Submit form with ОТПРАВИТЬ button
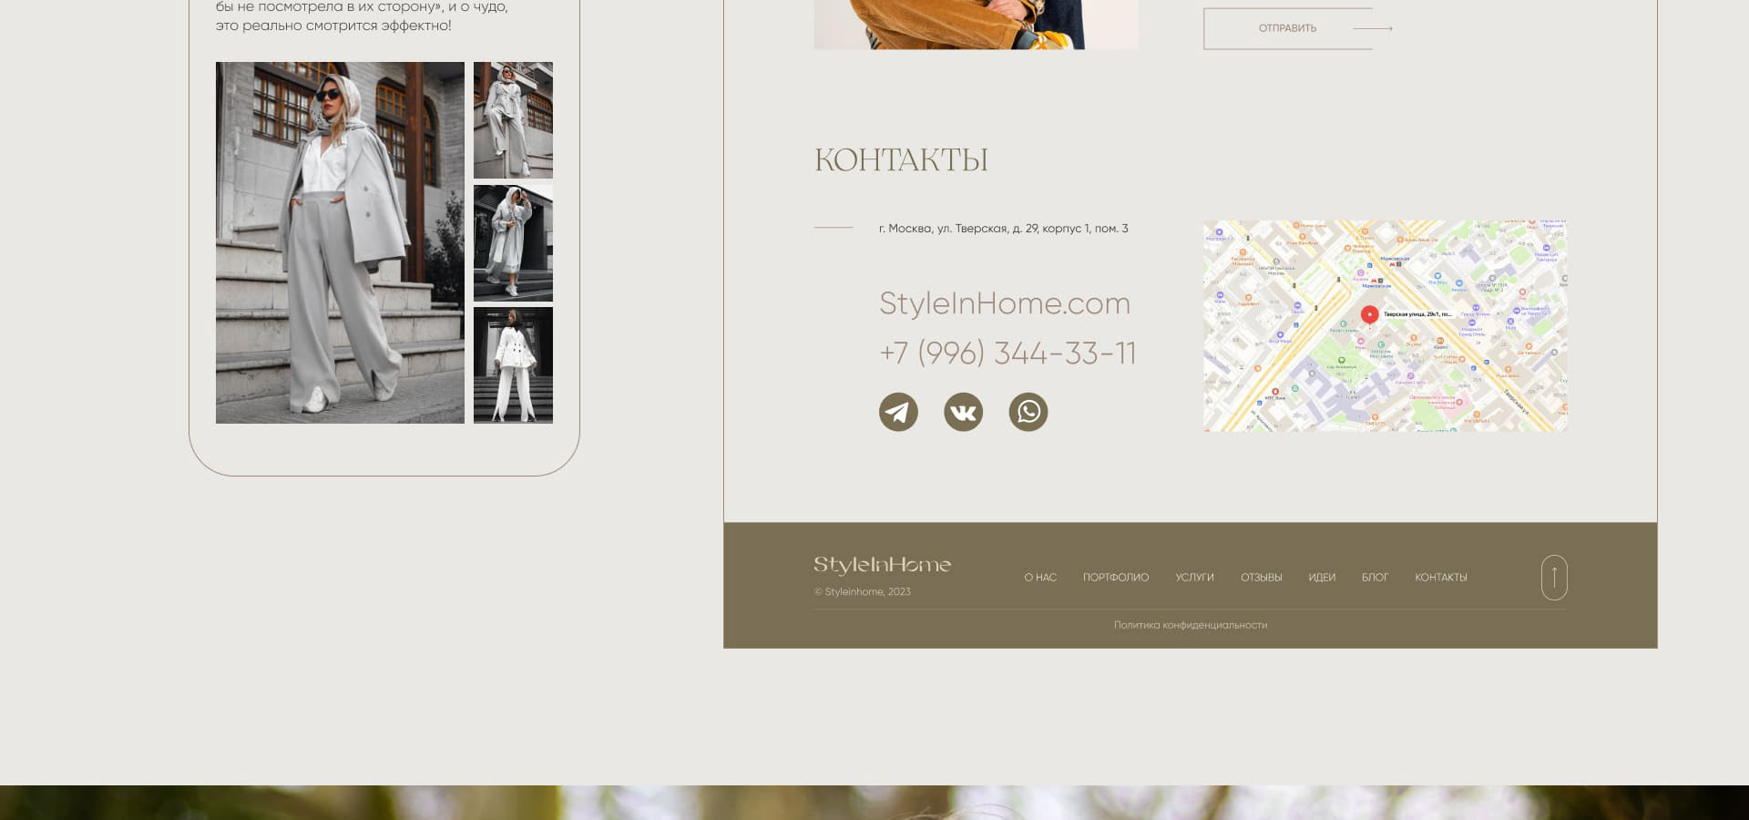Viewport: 1749px width, 820px height. click(x=1288, y=29)
